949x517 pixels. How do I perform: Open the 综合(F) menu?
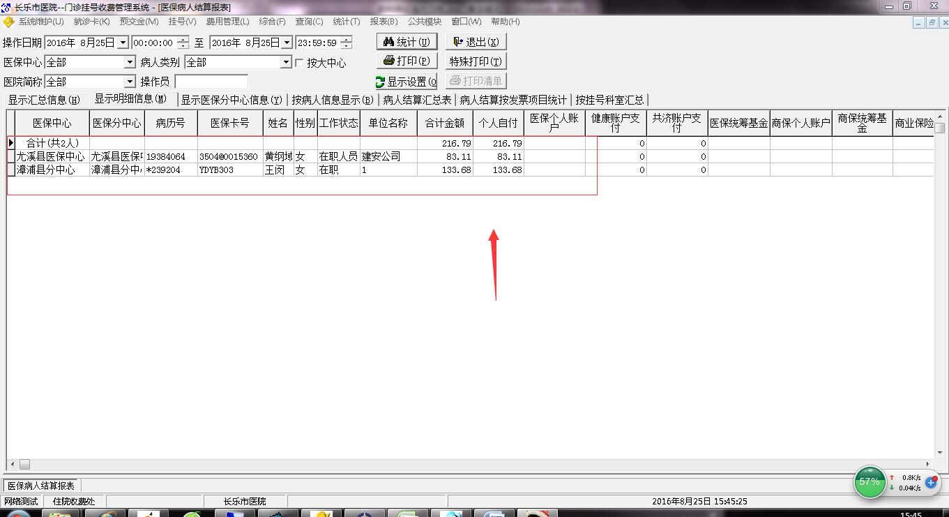272,22
